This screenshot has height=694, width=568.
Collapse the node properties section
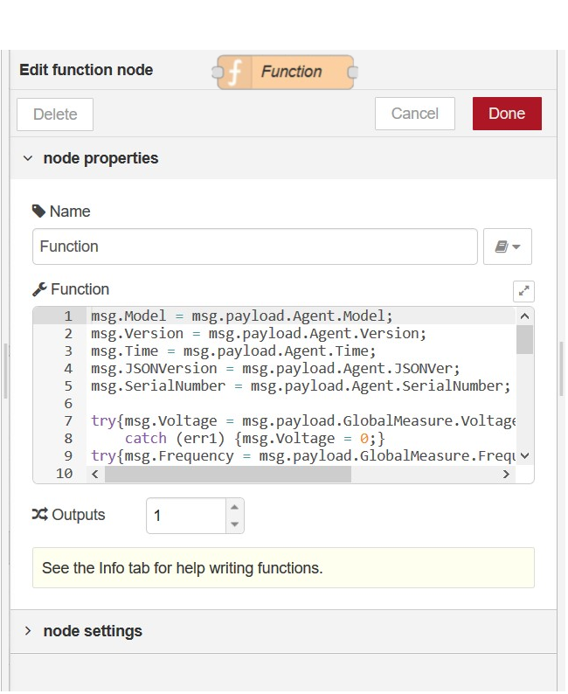(x=28, y=158)
